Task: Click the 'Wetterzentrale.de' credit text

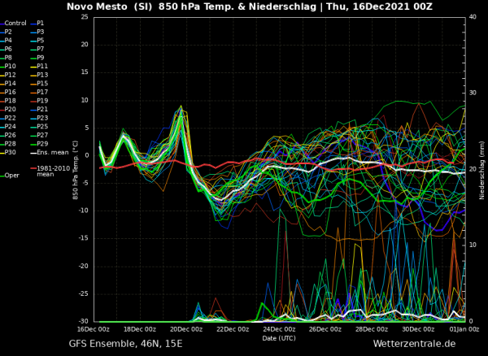Action: pyautogui.click(x=414, y=344)
